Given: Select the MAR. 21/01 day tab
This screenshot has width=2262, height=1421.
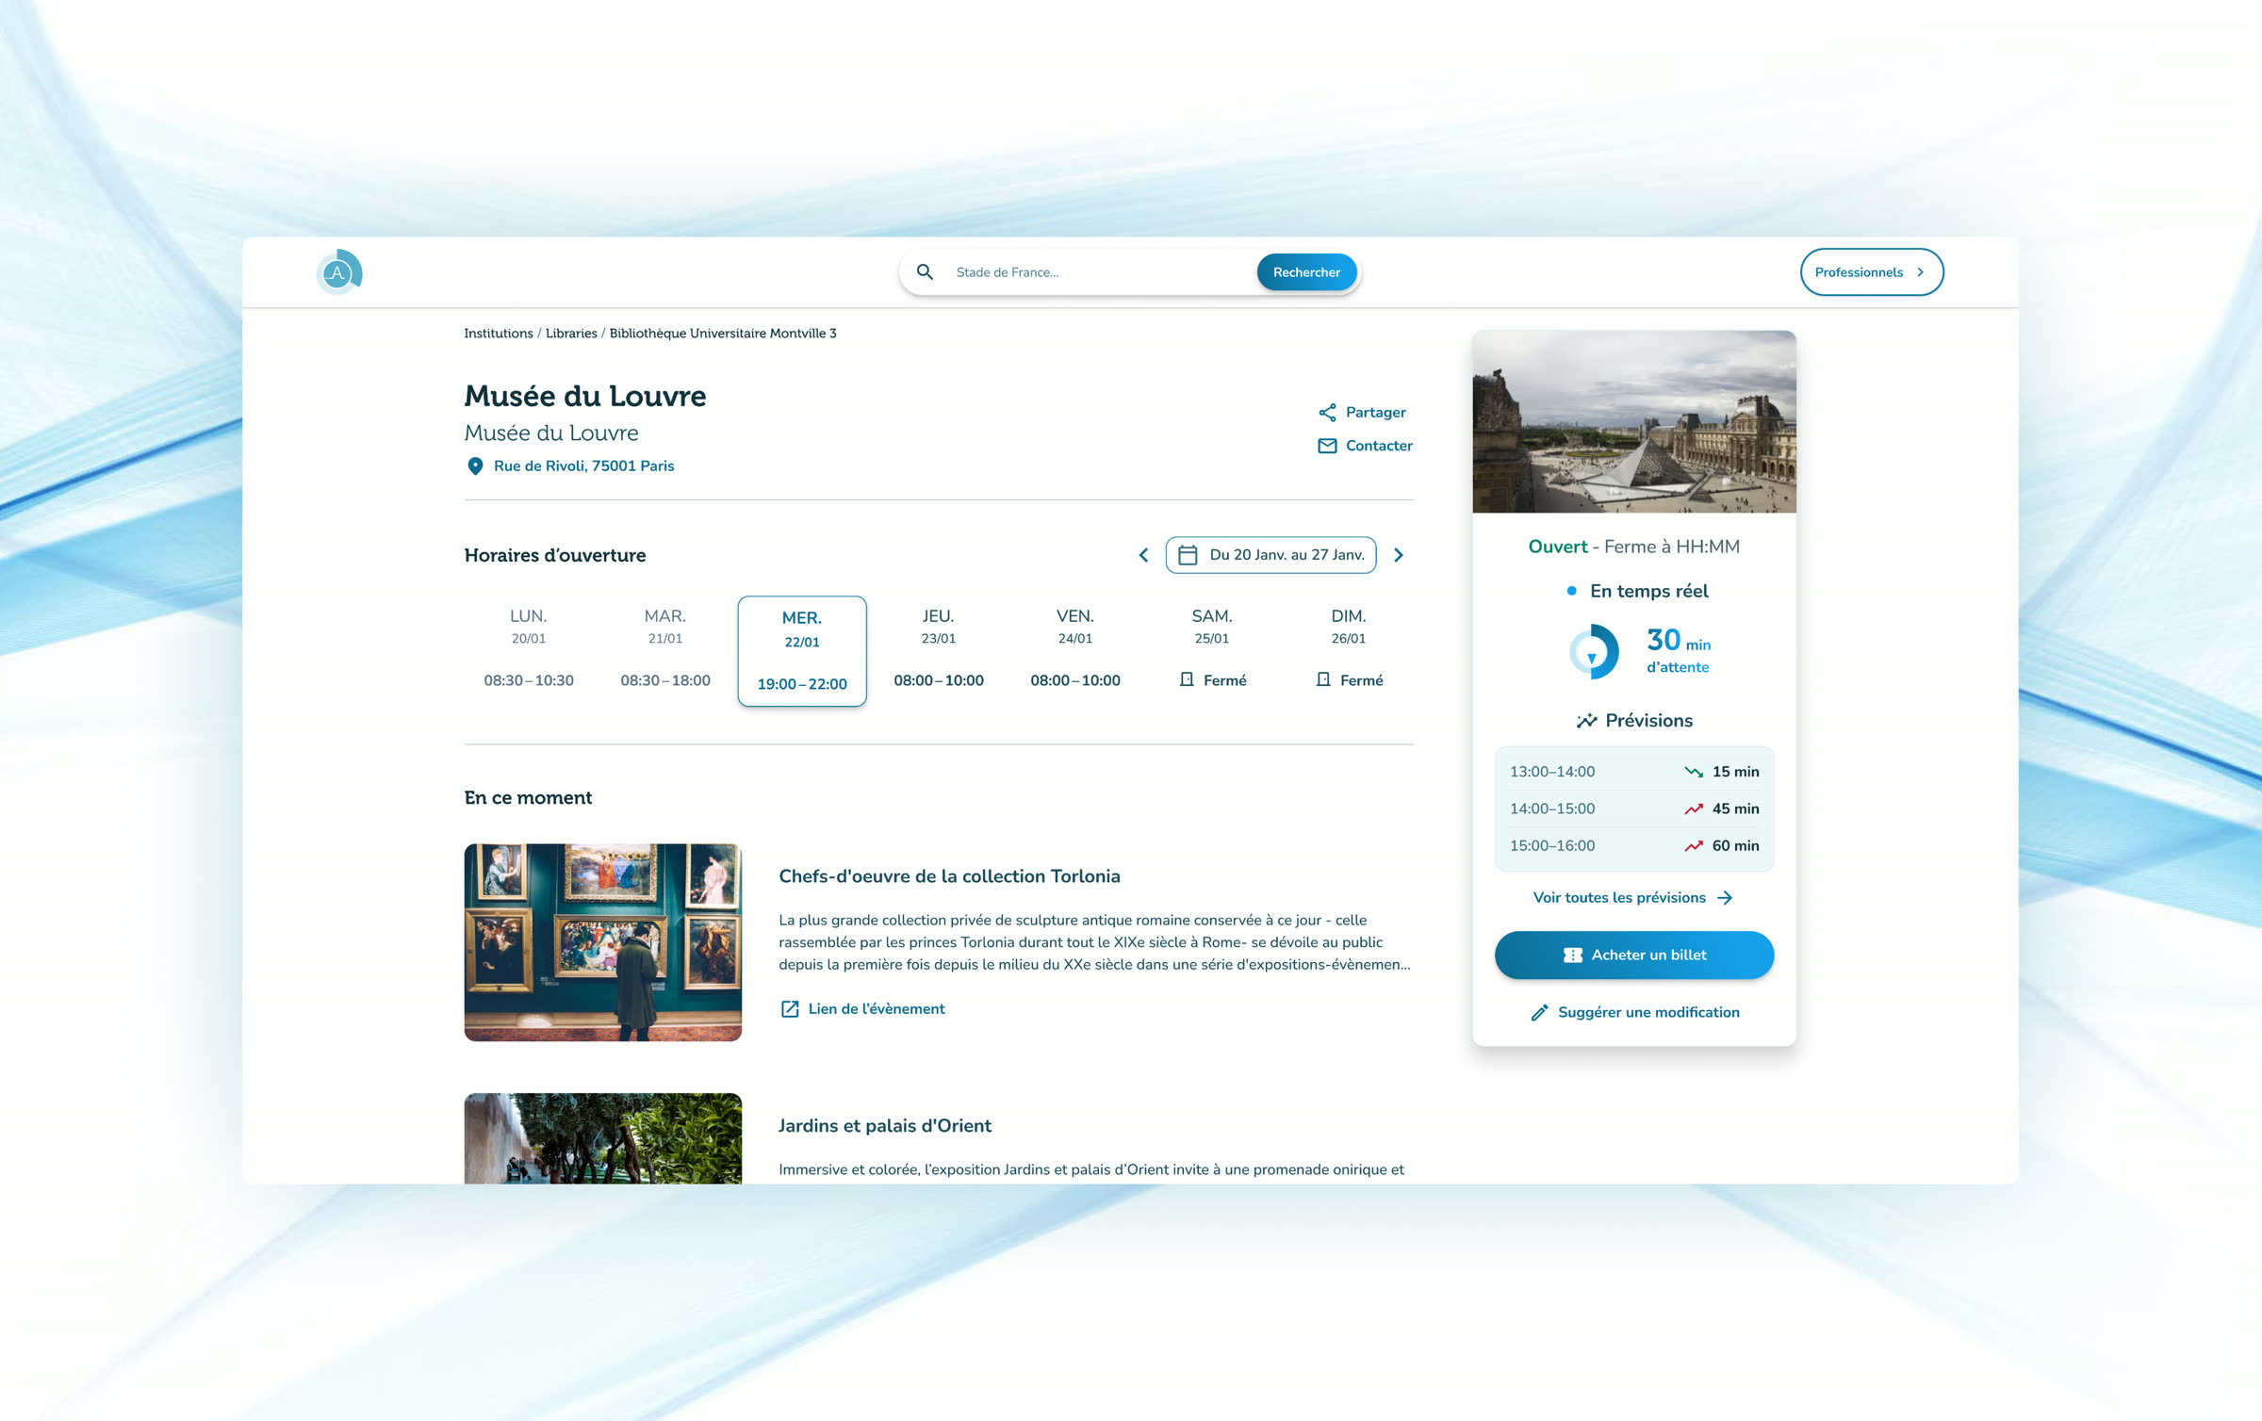Looking at the screenshot, I should [x=665, y=649].
